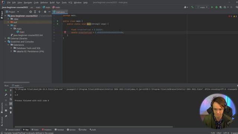Expand the .idea folder
Screen dimensions: 238x134
point(8,19)
